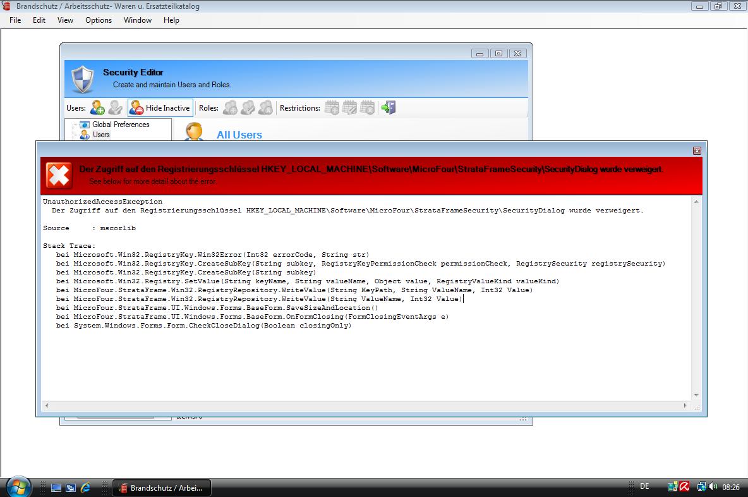
Task: Open the Options menu
Action: pos(99,20)
